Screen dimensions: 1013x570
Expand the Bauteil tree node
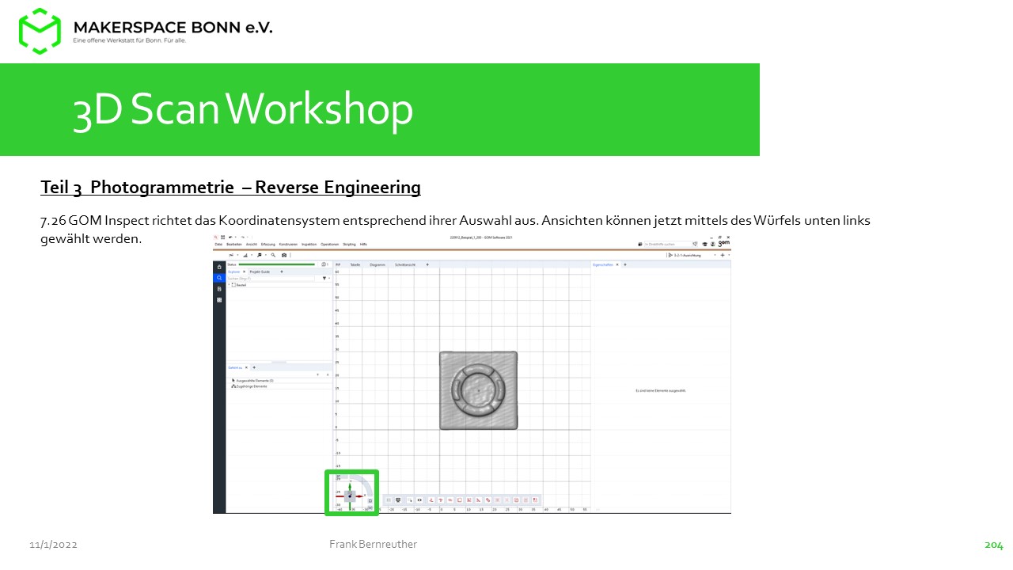[229, 284]
